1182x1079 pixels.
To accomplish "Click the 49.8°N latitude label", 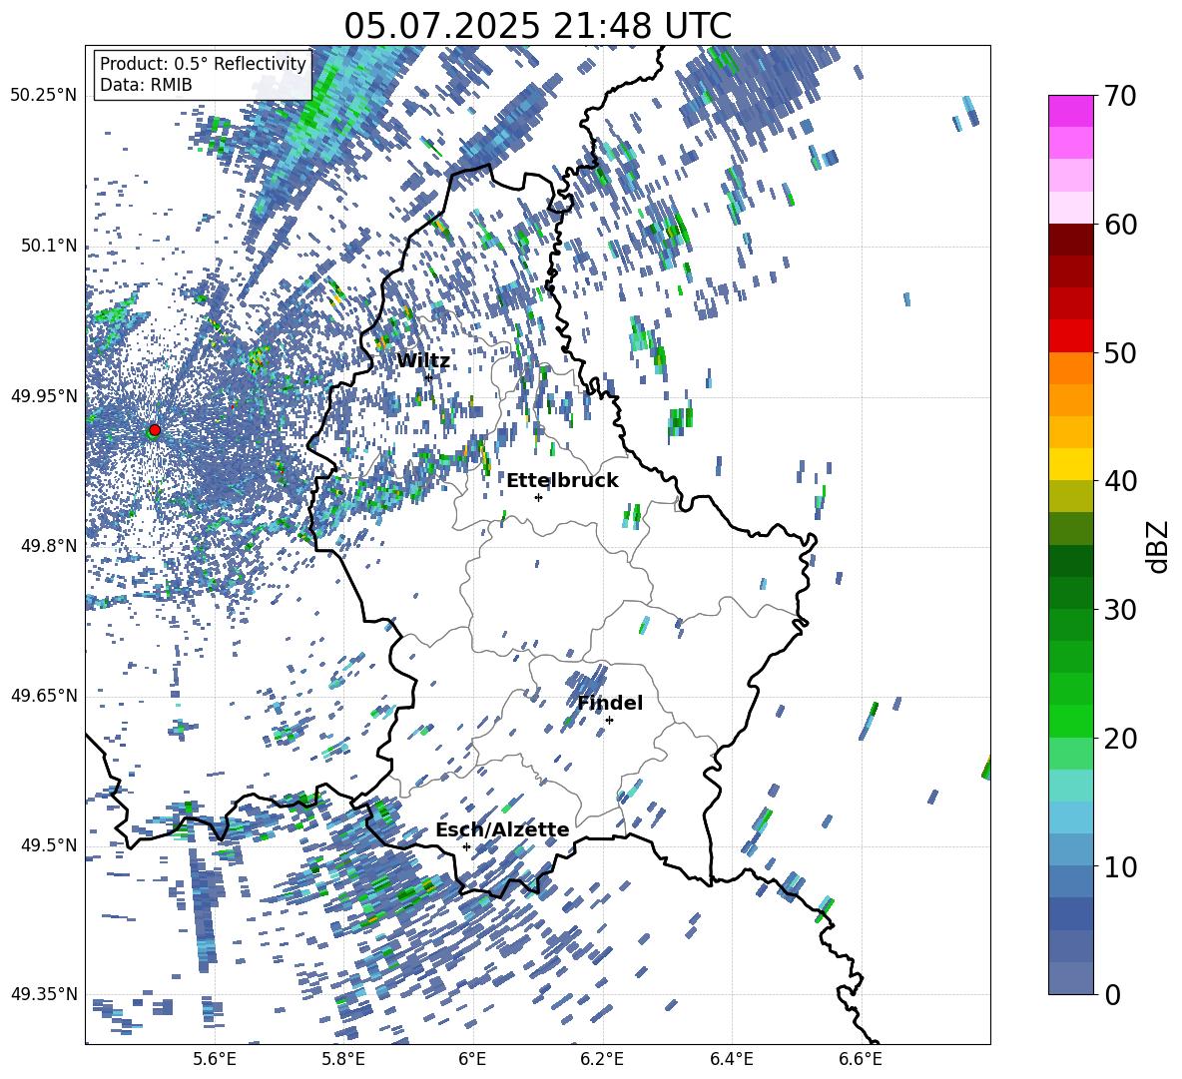I will 49,546.
